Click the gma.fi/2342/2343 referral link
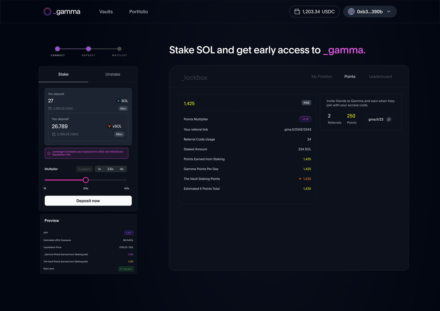This screenshot has width=440, height=311. tap(298, 129)
